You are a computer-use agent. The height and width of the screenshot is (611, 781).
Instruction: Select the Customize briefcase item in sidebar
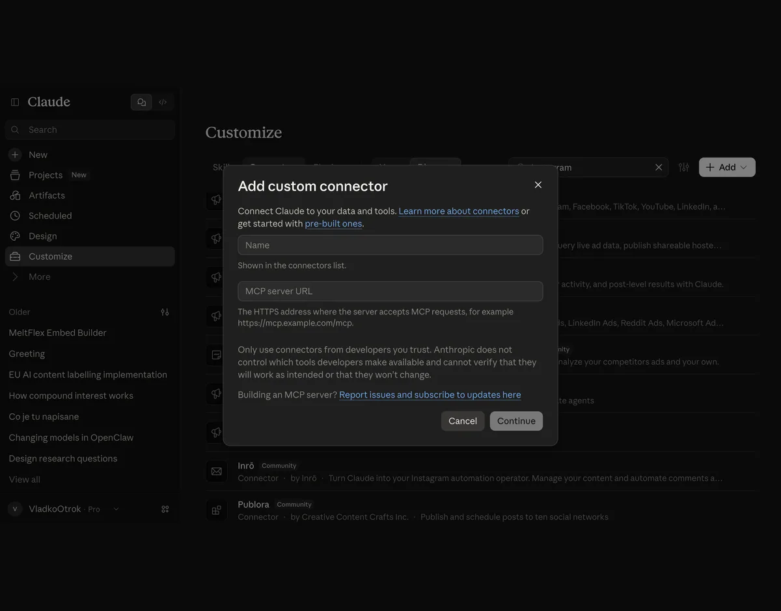[90, 256]
